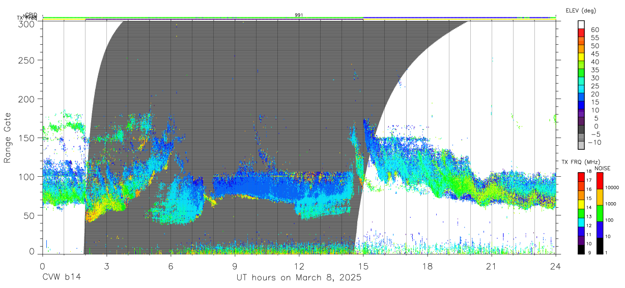Click the '24' hour x-axis tick label
Viewport: 625px width, 288px height.
555,266
